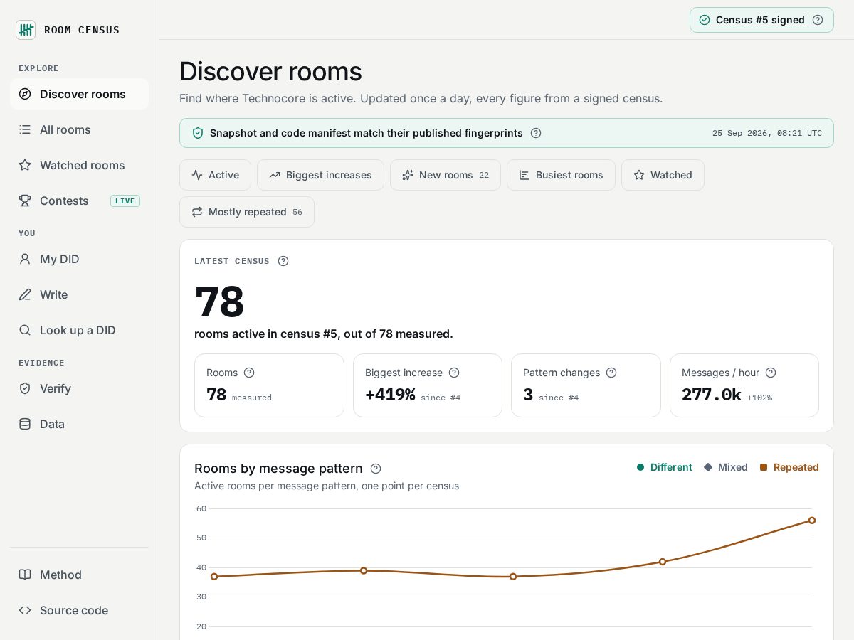This screenshot has width=854, height=640.
Task: Select the Mostly repeated filter tab
Action: pyautogui.click(x=247, y=212)
